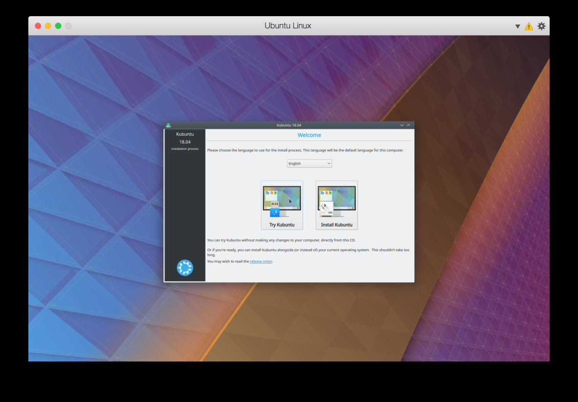This screenshot has width=578, height=402.
Task: Click the Welcome heading text
Action: click(309, 135)
